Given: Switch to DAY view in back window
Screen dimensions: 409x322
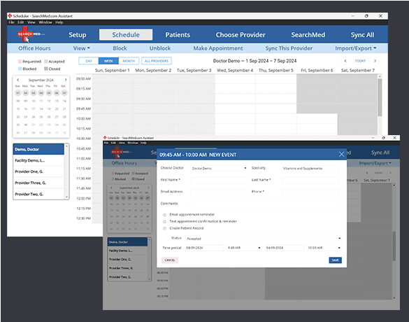Looking at the screenshot, I should (89, 61).
